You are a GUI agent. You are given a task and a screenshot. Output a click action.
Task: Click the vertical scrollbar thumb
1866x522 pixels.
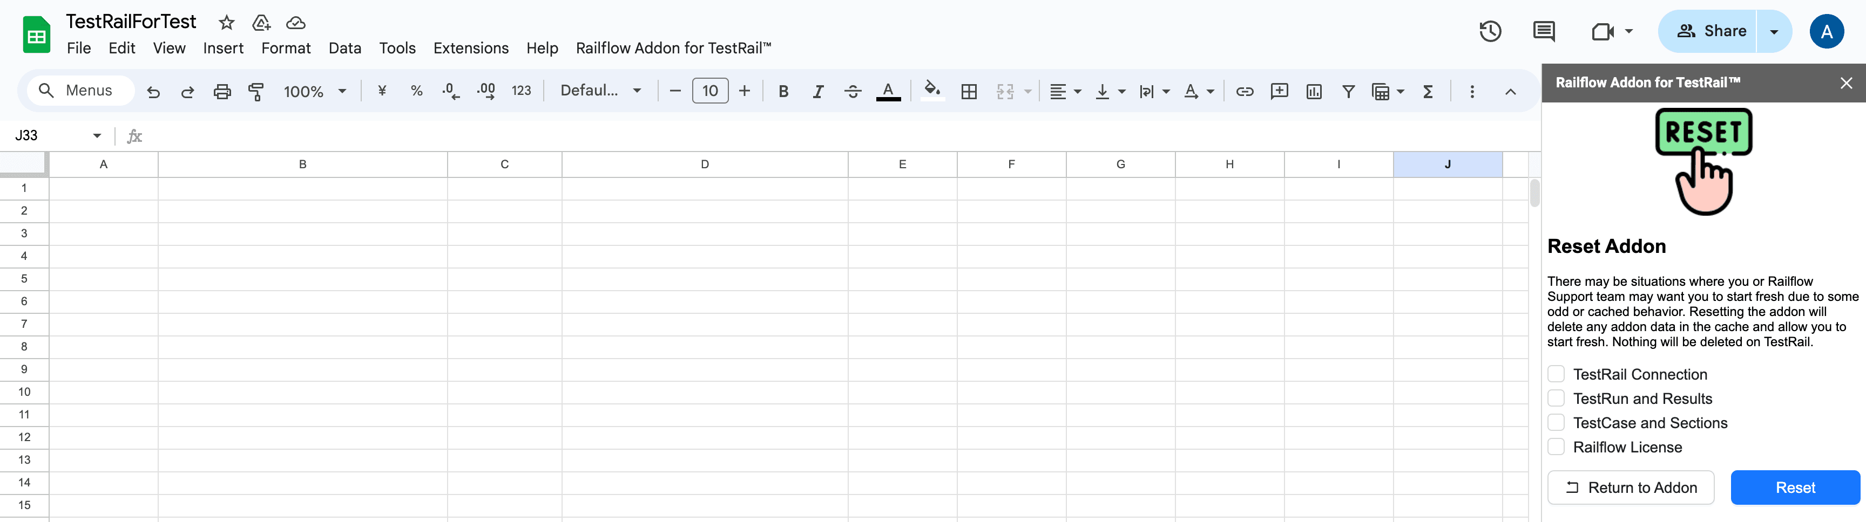pyautogui.click(x=1534, y=193)
